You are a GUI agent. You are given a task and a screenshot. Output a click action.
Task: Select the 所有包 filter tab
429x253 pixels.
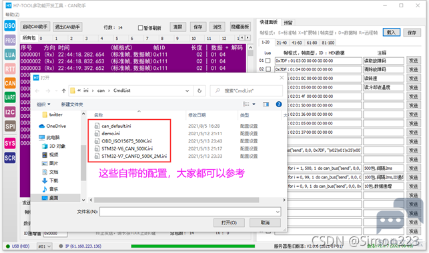(x=29, y=38)
